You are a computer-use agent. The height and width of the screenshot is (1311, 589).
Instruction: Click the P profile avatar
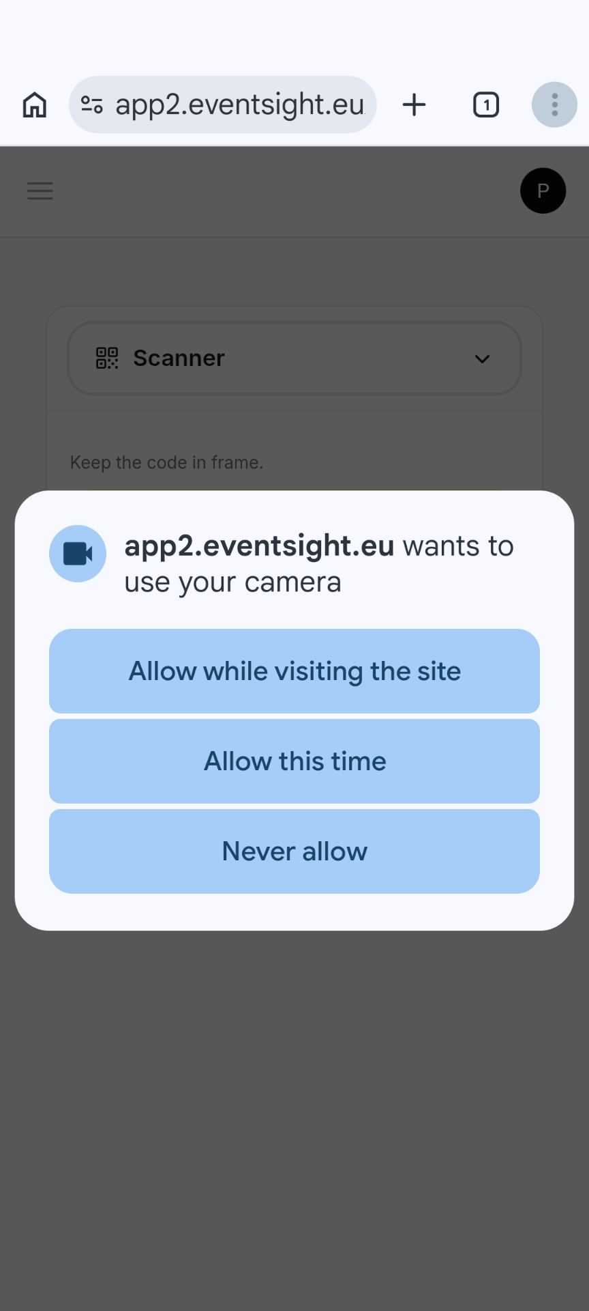coord(543,191)
